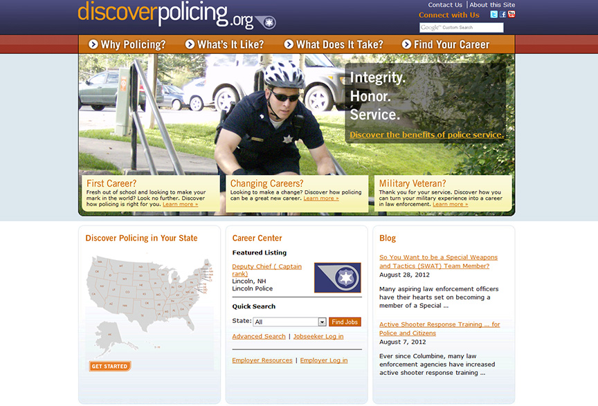Open the Deputy Chief featured listing link

click(266, 270)
